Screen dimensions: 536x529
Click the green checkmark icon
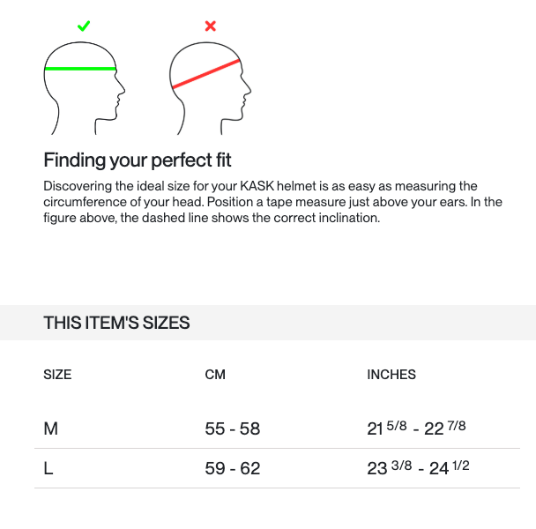[x=84, y=26]
